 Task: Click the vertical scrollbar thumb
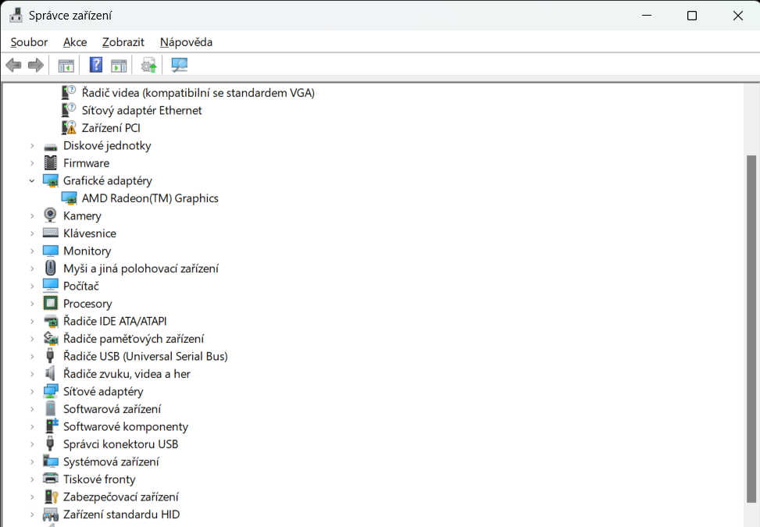pos(751,329)
